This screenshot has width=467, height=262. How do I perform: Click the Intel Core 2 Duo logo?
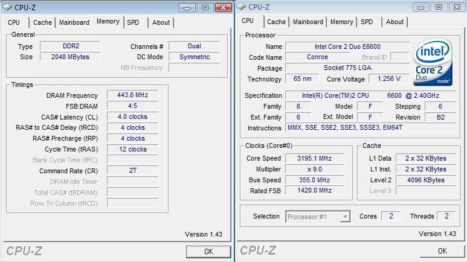click(433, 62)
